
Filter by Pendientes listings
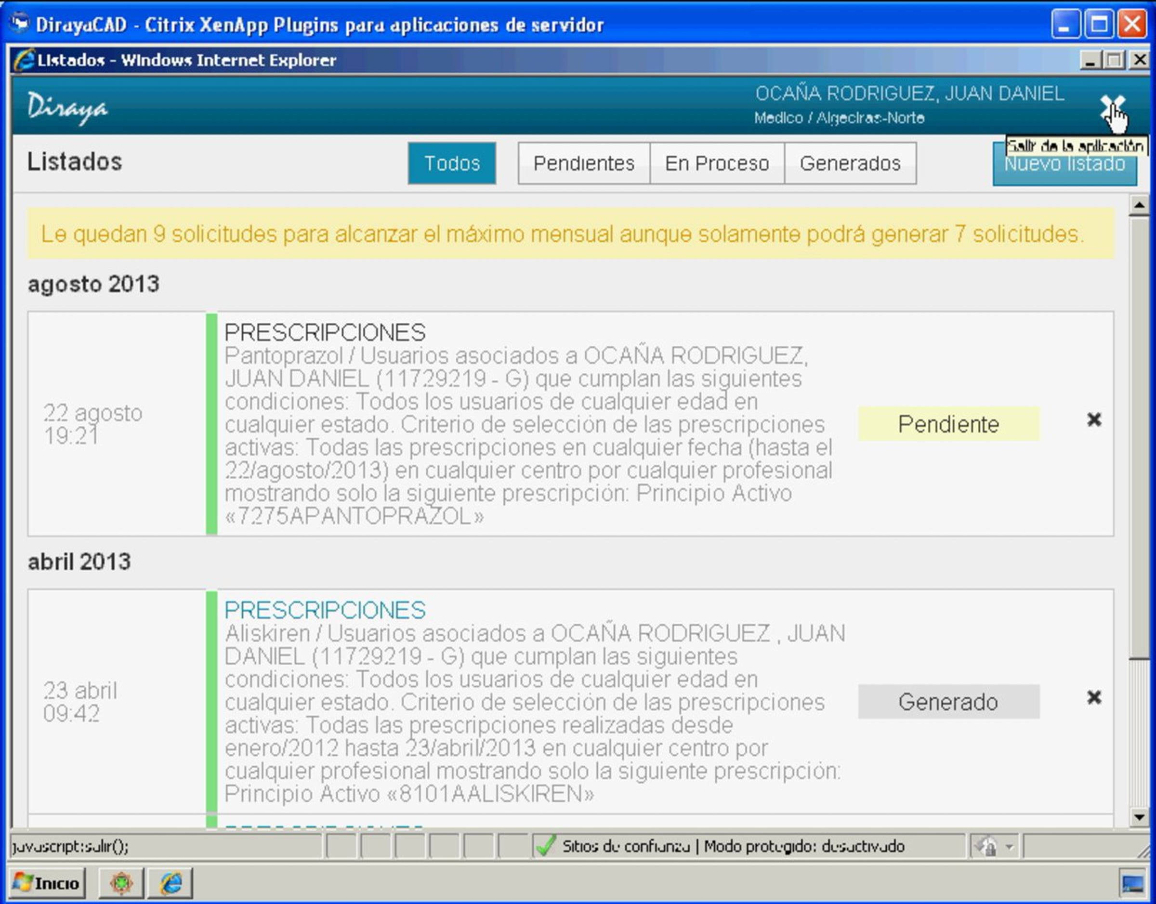[x=584, y=163]
